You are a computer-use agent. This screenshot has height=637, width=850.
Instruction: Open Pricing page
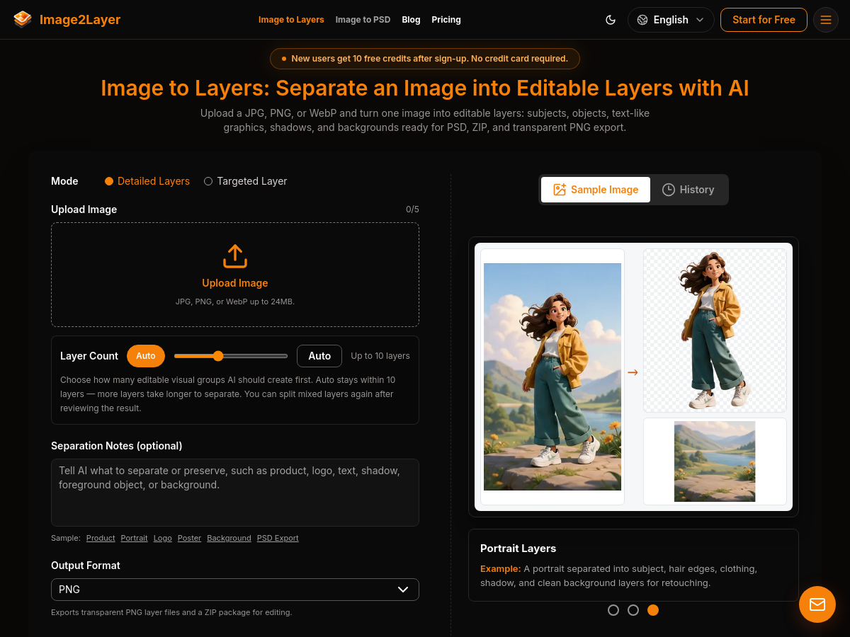tap(446, 20)
